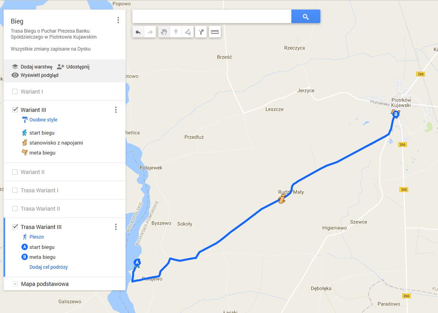Open Wariant III layer options menu
Viewport: 438px width, 313px height.
(116, 110)
